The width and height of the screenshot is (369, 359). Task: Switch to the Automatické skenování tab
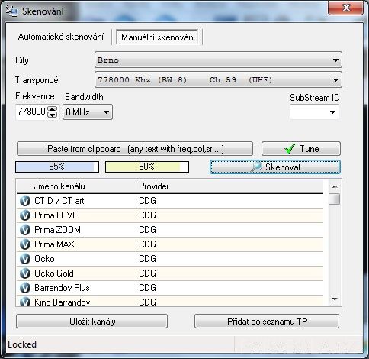point(61,37)
